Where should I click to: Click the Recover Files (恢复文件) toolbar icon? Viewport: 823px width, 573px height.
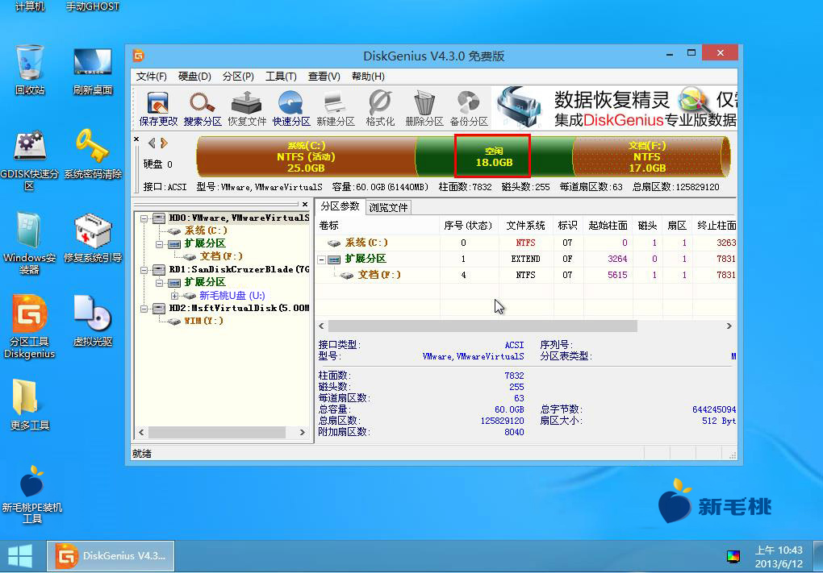pos(247,109)
